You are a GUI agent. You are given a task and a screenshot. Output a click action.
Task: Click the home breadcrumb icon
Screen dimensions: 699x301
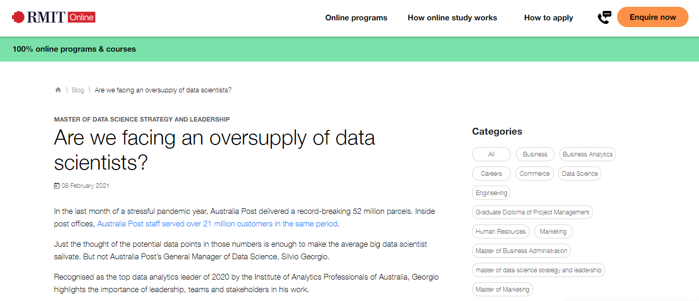coord(58,90)
